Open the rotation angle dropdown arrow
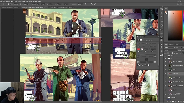Screen dimensions: 184x103 coord(53,4)
